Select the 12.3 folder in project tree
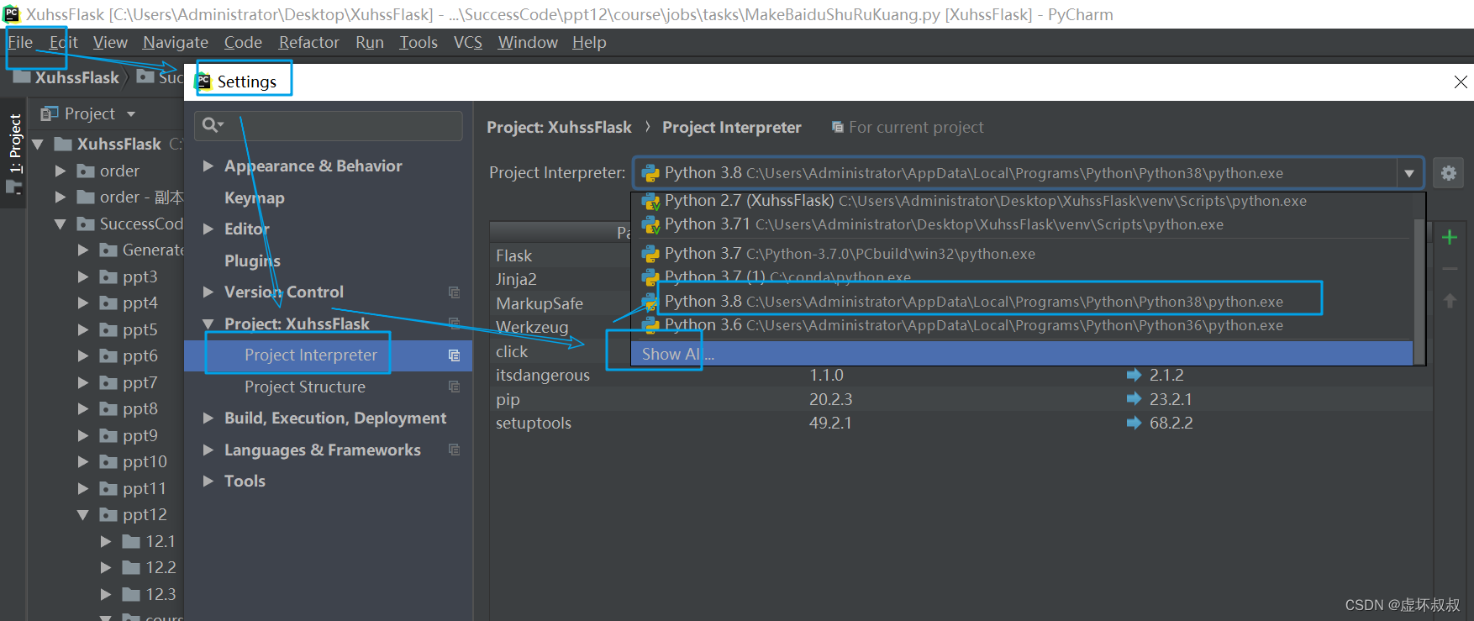Image resolution: width=1474 pixels, height=621 pixels. click(161, 594)
